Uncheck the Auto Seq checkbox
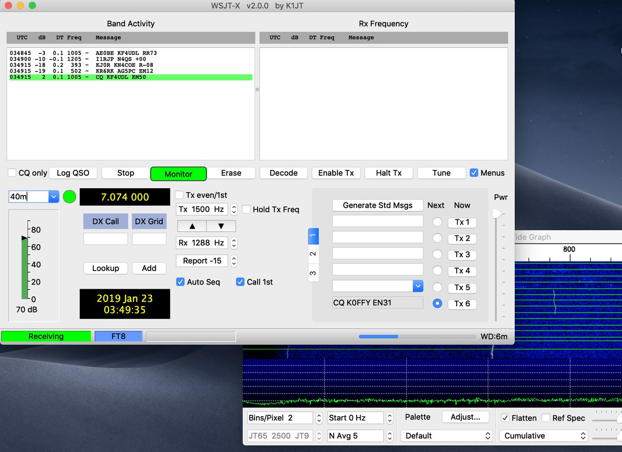 click(180, 282)
